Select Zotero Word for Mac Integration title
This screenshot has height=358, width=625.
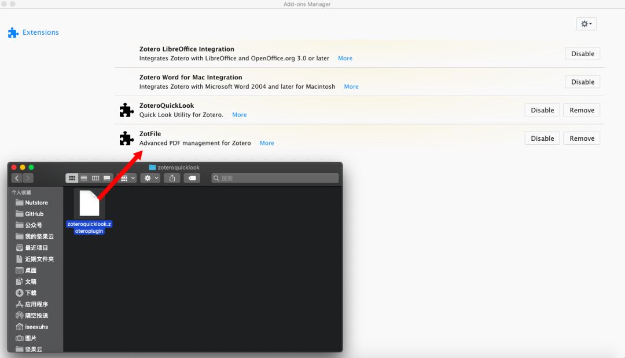coord(190,78)
